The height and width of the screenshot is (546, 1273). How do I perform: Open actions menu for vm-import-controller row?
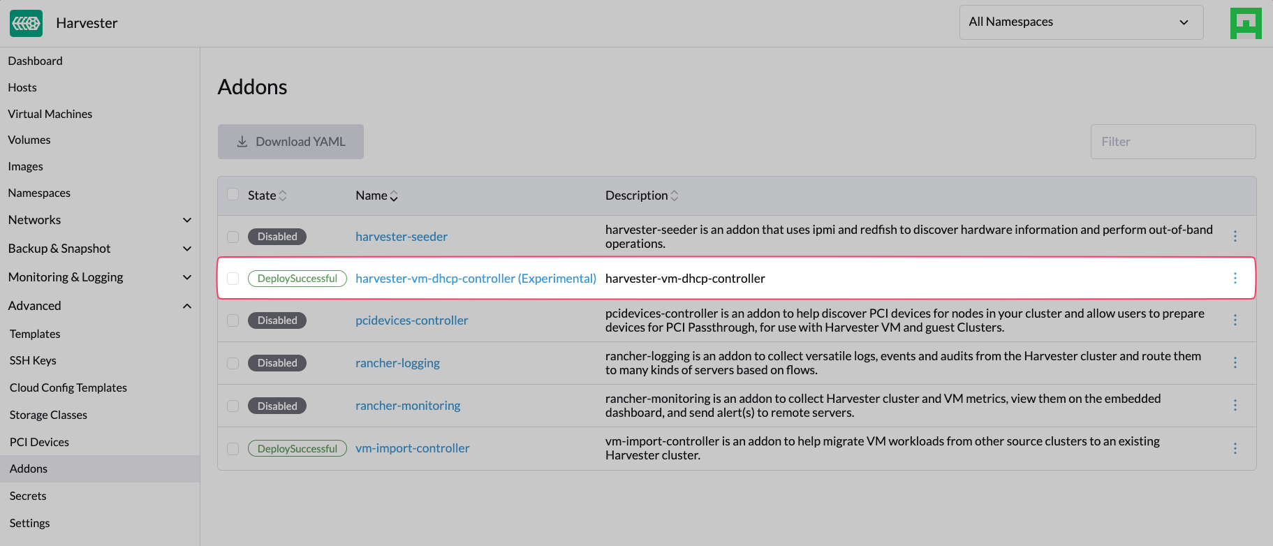(1235, 448)
